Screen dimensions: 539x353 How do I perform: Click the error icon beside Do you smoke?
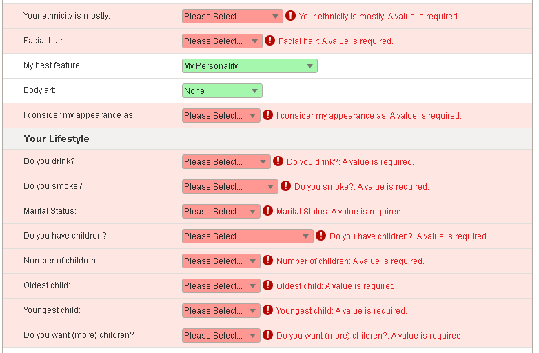coord(285,185)
